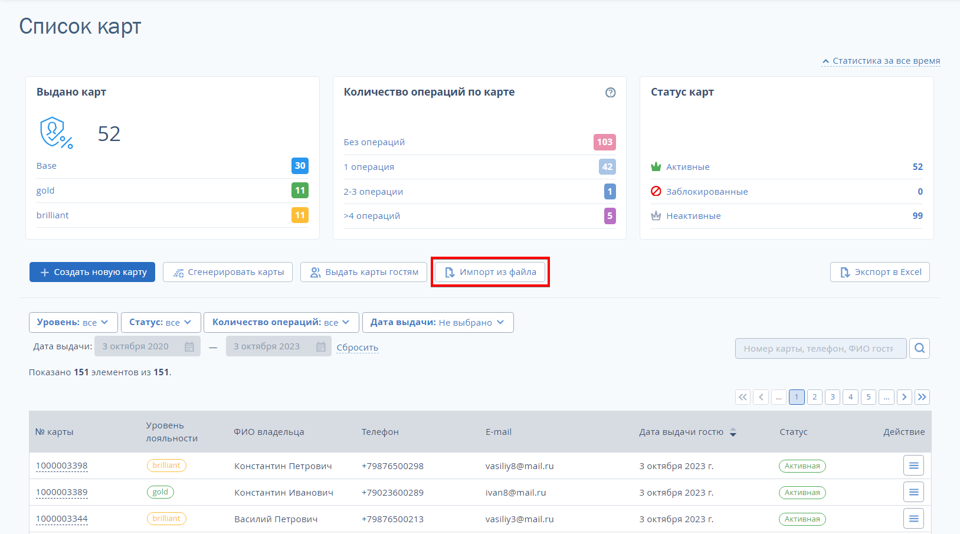The image size is (960, 534).
Task: Open page 4 of card list
Action: coord(850,397)
